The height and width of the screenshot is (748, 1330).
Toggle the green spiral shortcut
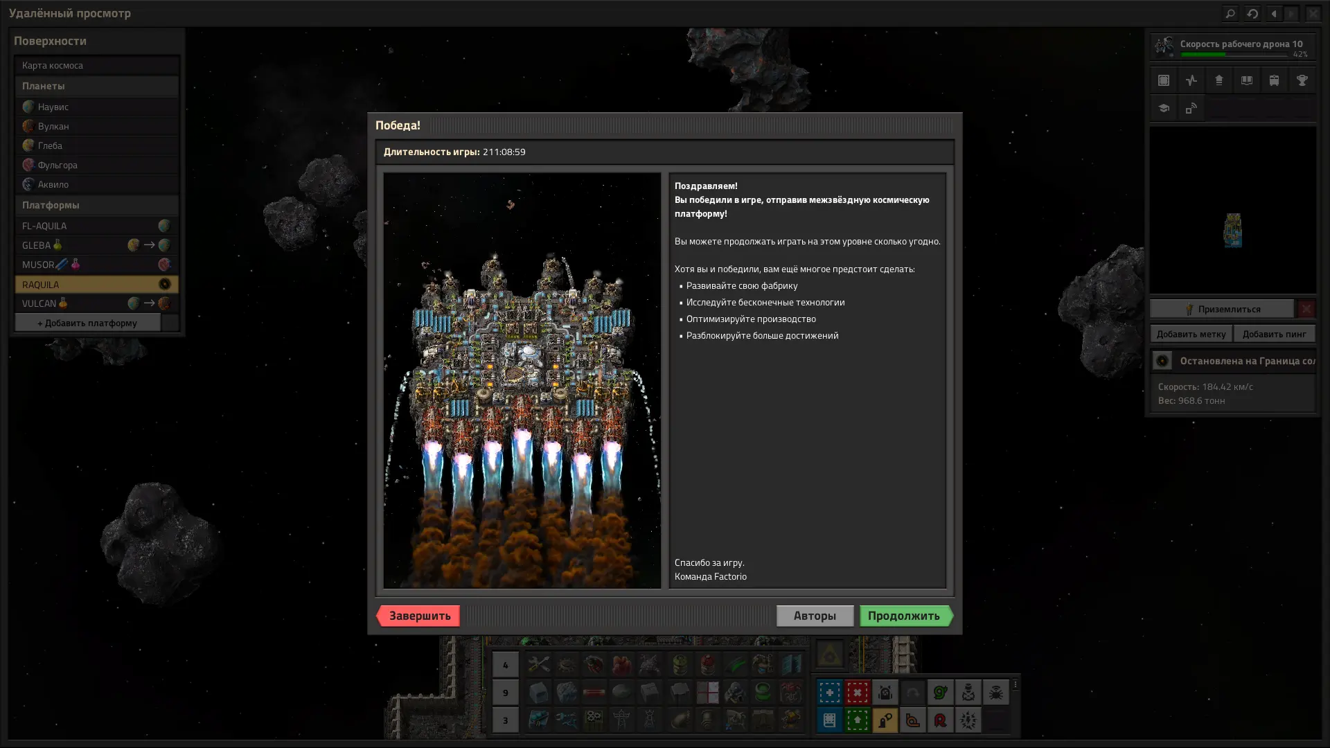[940, 692]
